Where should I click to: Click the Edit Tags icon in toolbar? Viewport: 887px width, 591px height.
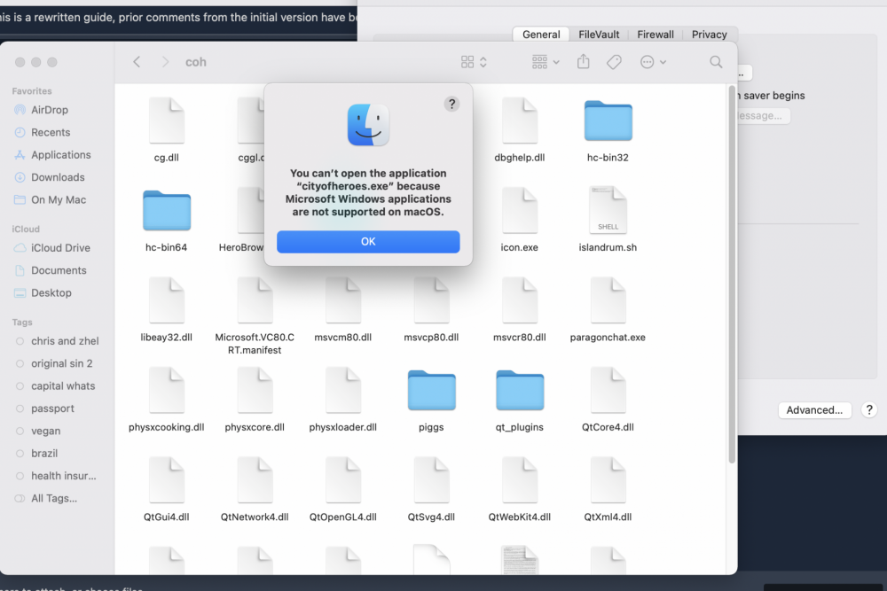pyautogui.click(x=614, y=62)
